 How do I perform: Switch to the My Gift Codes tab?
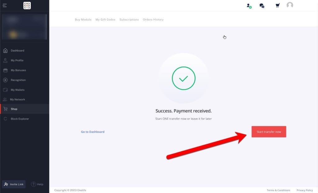[x=105, y=20]
